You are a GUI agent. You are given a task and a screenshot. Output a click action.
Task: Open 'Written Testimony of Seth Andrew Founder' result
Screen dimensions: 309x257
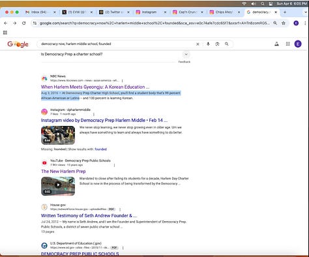point(89,216)
